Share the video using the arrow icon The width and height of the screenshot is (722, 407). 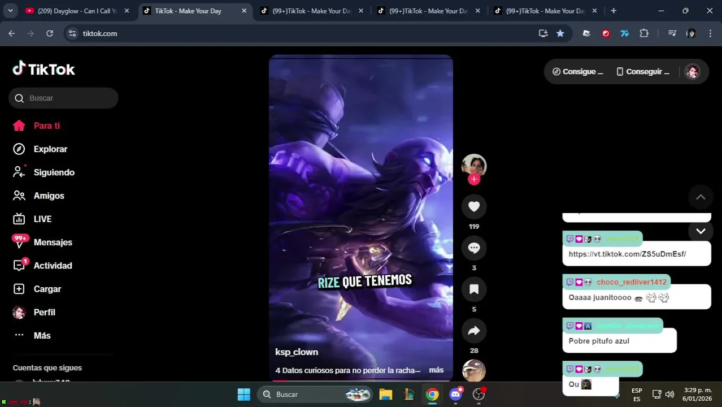click(x=474, y=331)
